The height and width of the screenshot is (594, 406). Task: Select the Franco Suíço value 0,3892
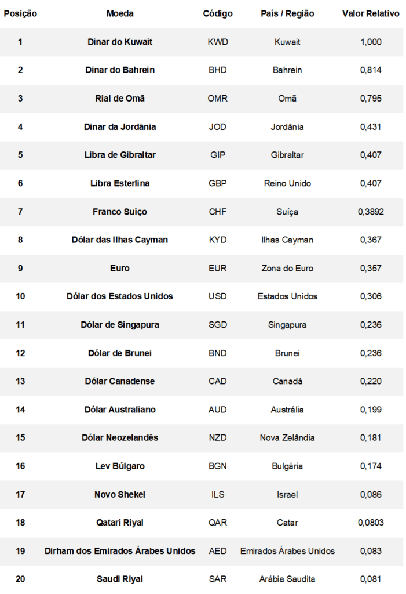(x=371, y=212)
